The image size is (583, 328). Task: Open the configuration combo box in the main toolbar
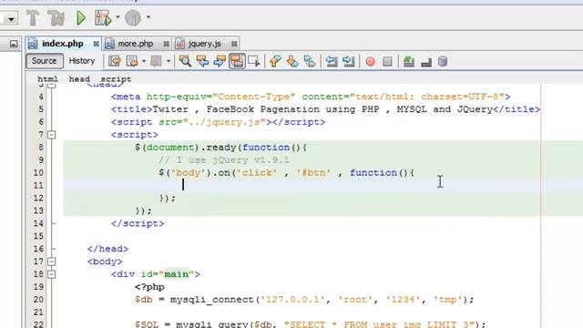pyautogui.click(x=9, y=18)
